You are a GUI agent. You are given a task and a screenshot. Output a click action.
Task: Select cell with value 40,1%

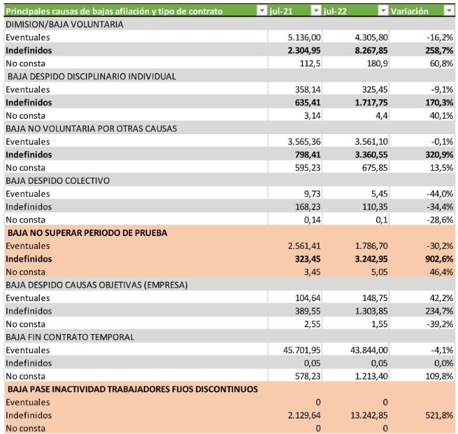tap(422, 115)
